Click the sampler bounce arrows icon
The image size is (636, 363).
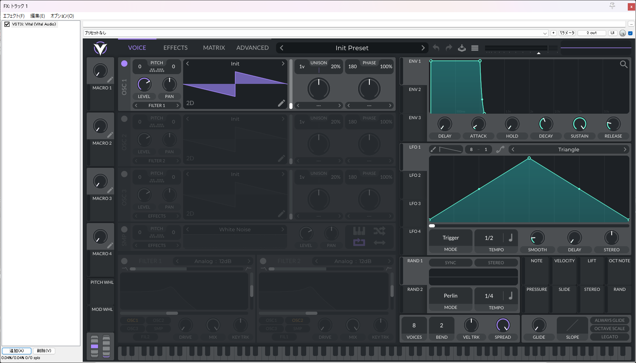pos(379,243)
